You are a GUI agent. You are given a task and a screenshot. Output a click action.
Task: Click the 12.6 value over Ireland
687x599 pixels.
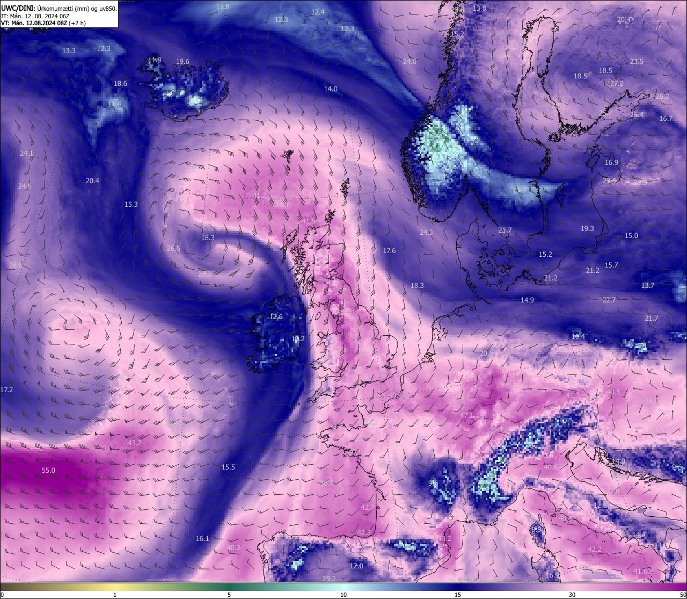pos(276,316)
